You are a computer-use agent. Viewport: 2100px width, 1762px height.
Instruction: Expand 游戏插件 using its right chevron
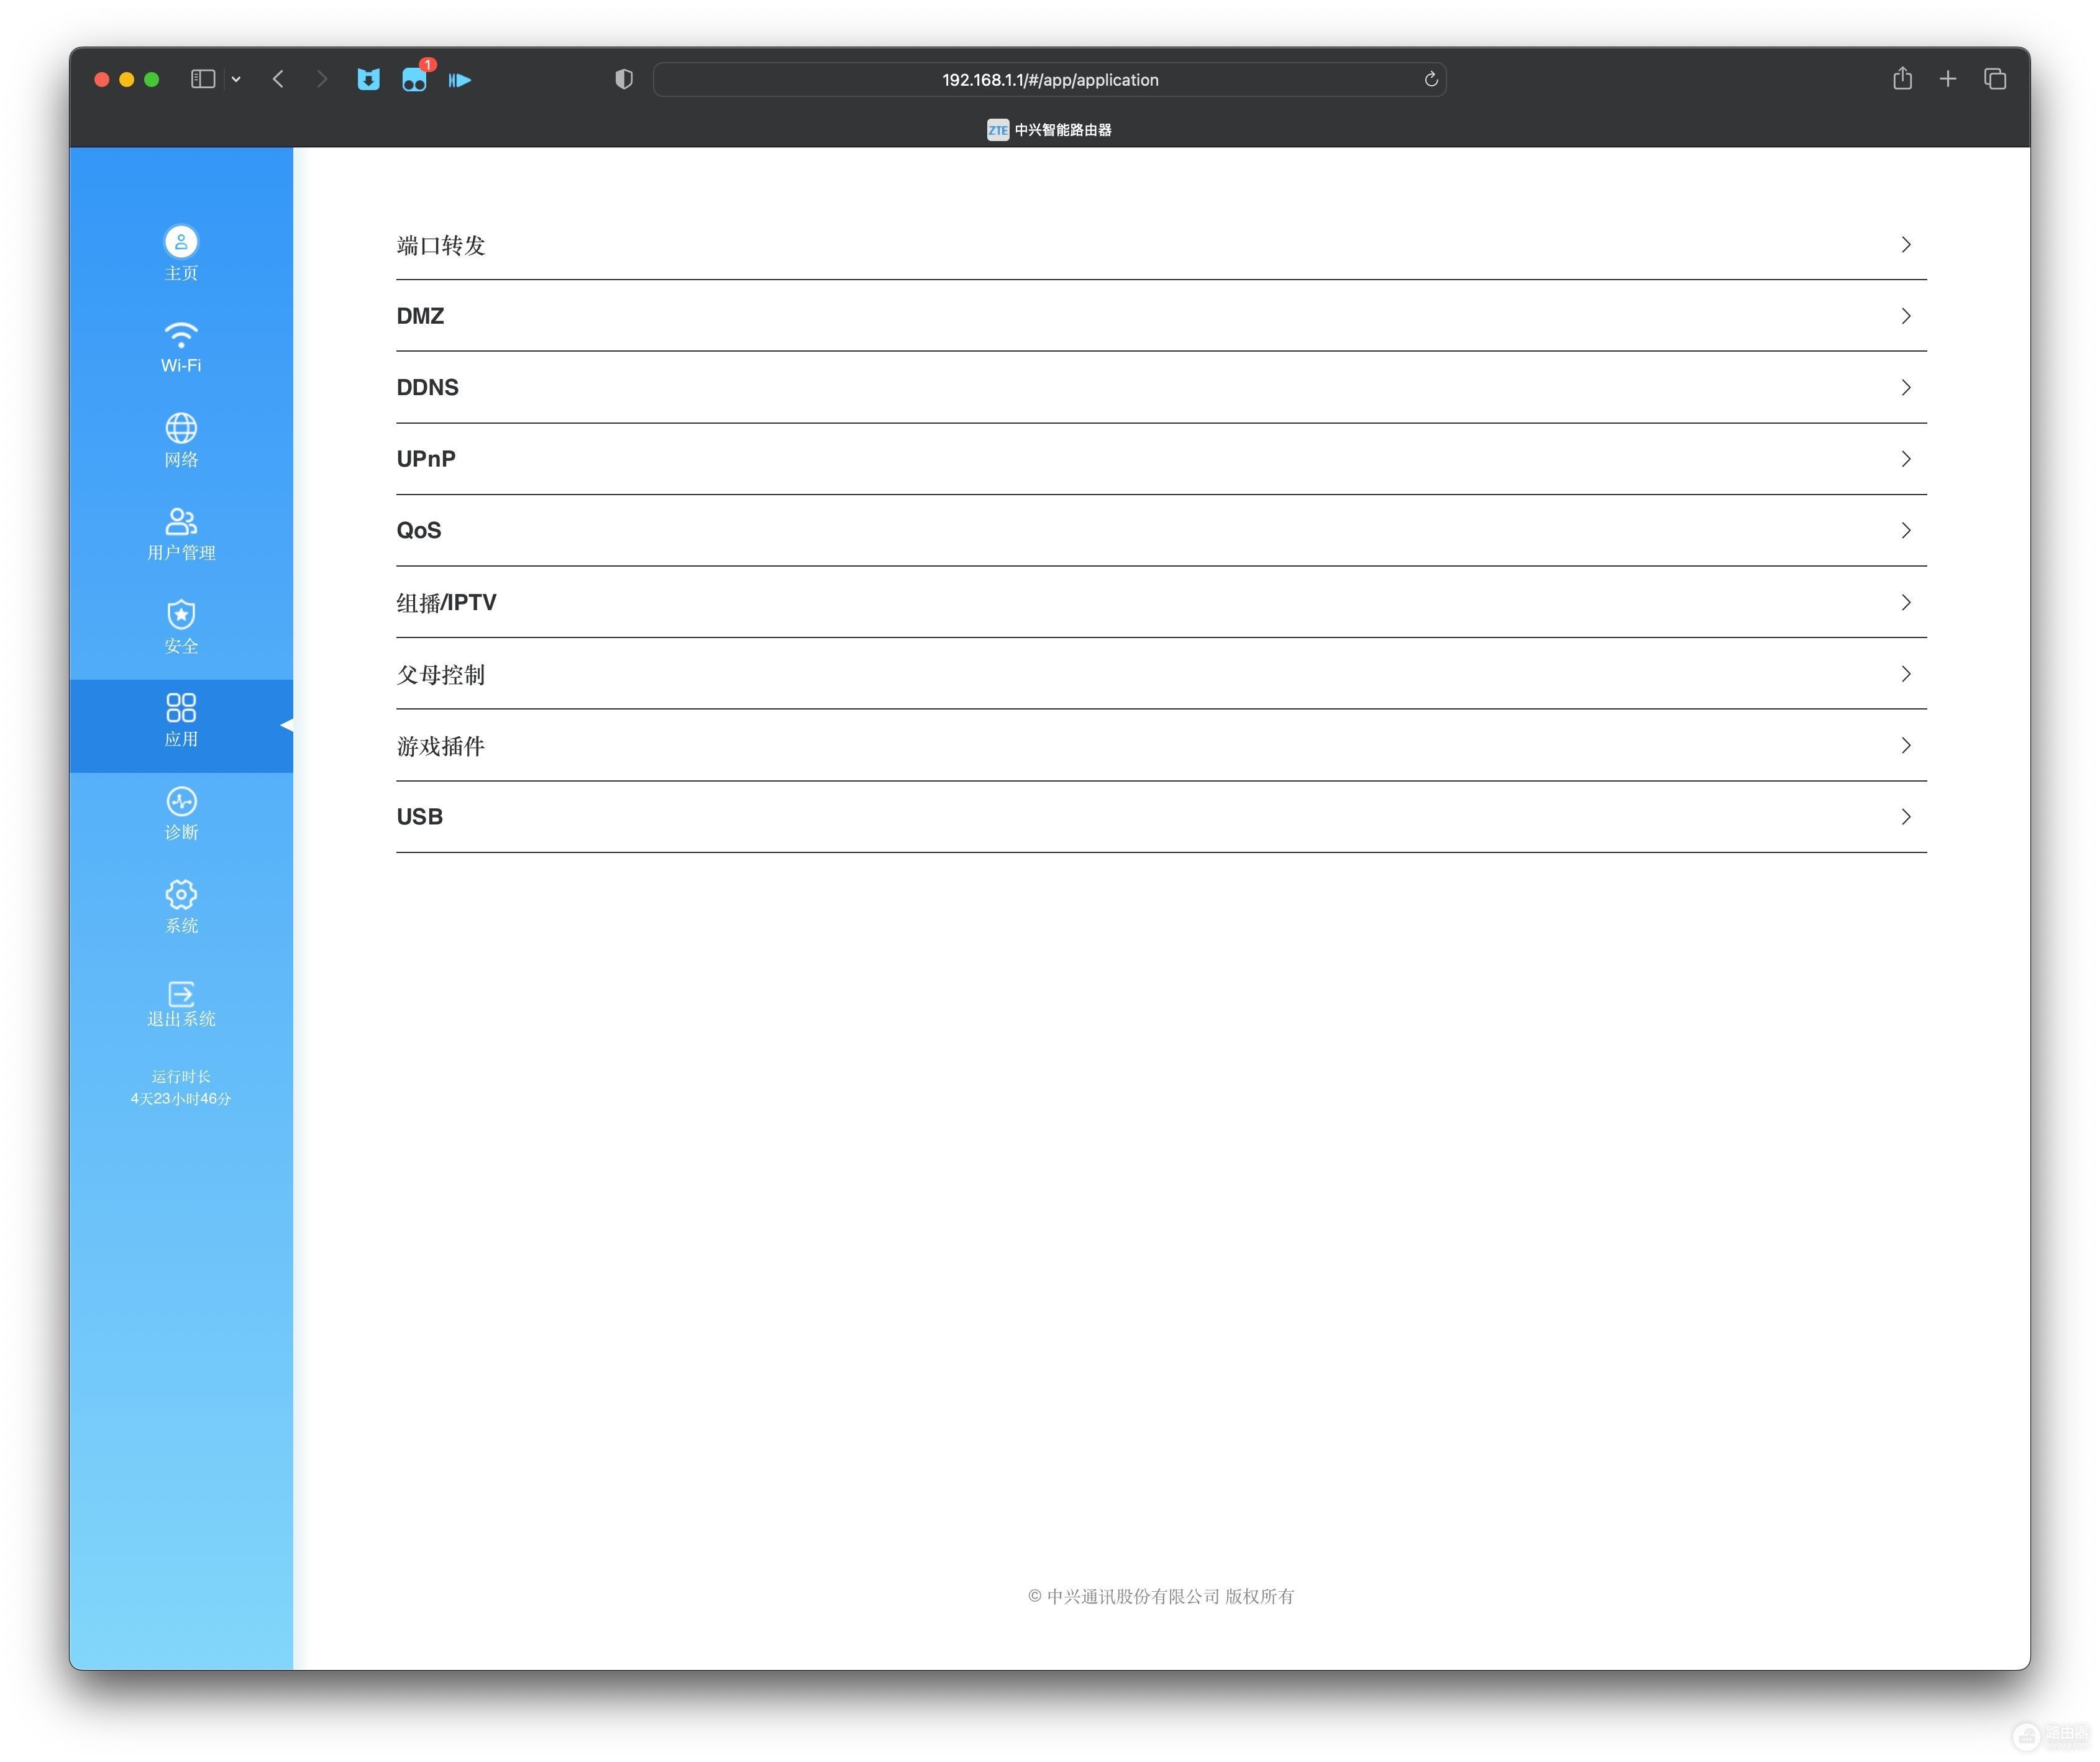1906,745
